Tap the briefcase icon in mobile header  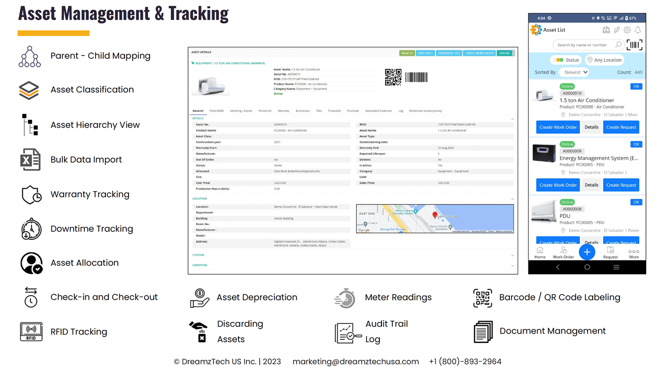(606, 30)
